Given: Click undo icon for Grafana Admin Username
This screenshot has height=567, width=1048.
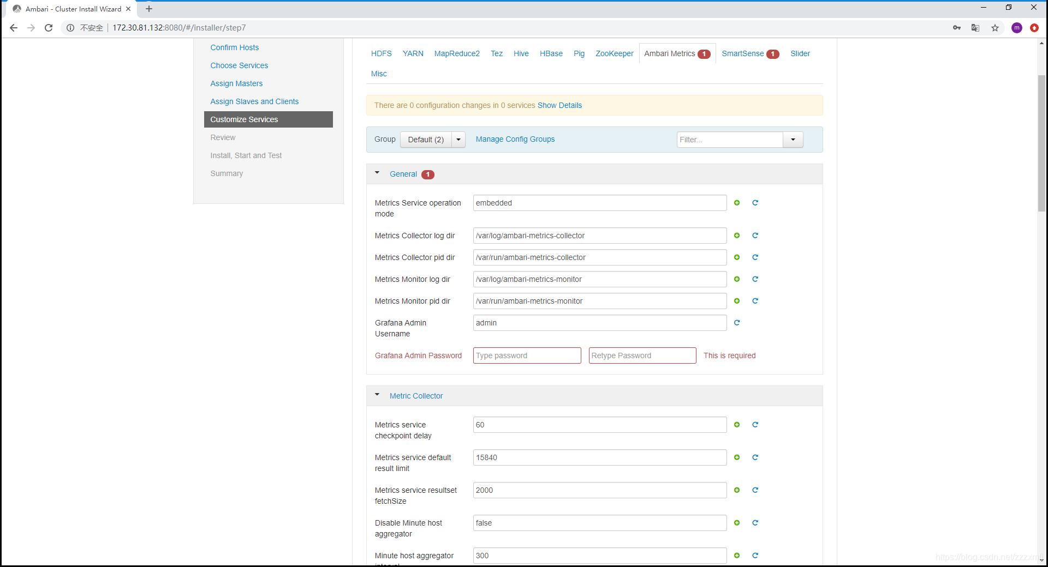Looking at the screenshot, I should pyautogui.click(x=737, y=323).
